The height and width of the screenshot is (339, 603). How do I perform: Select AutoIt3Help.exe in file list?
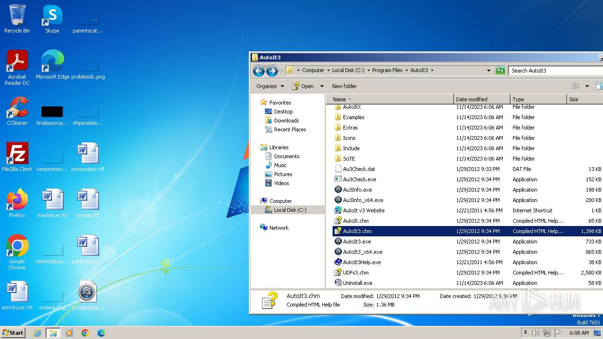tap(362, 262)
